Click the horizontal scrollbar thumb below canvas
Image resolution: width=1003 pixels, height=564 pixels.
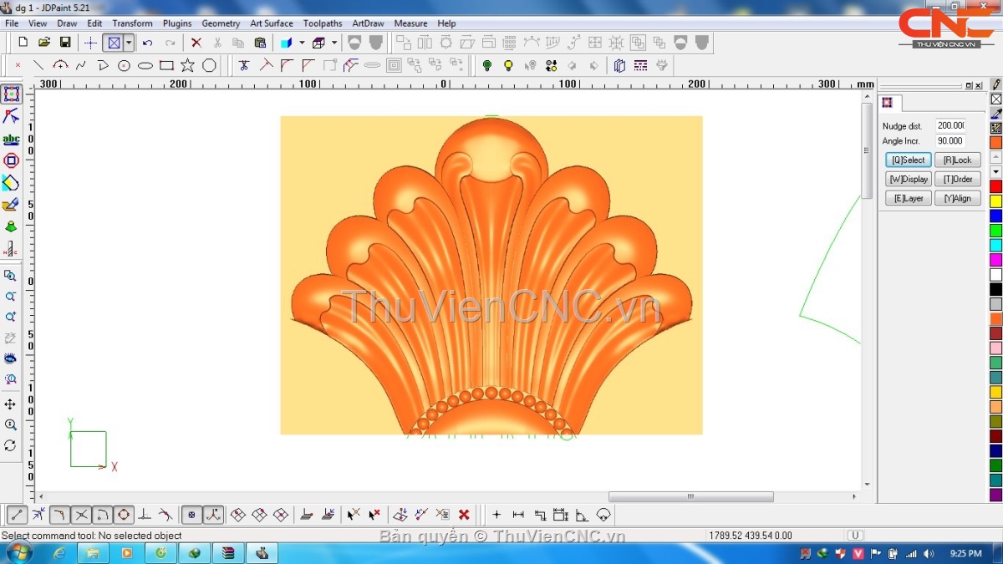tap(690, 496)
